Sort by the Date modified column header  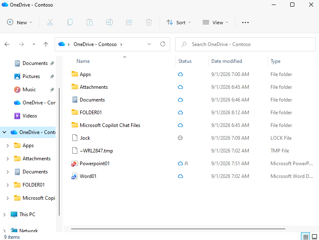pos(227,61)
